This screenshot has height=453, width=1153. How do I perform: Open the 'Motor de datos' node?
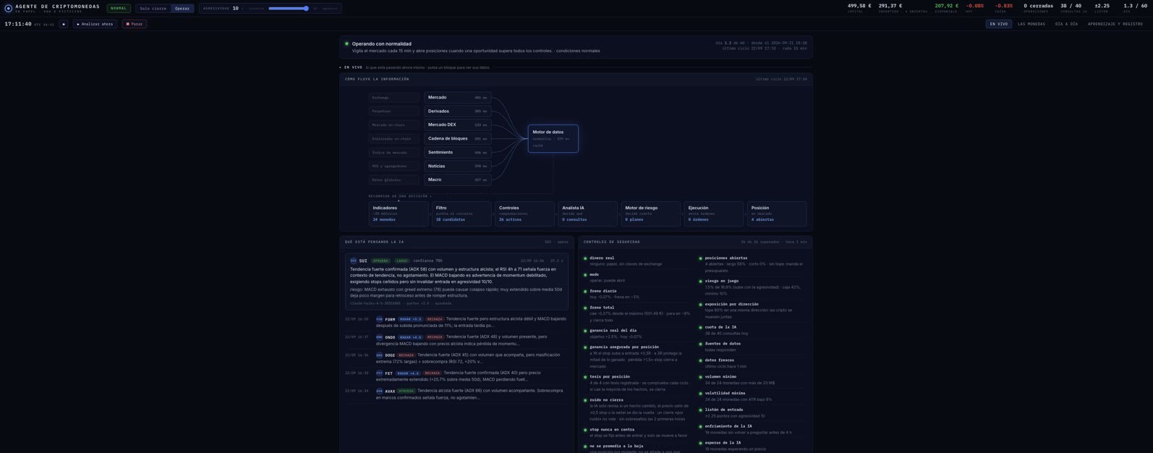[553, 138]
